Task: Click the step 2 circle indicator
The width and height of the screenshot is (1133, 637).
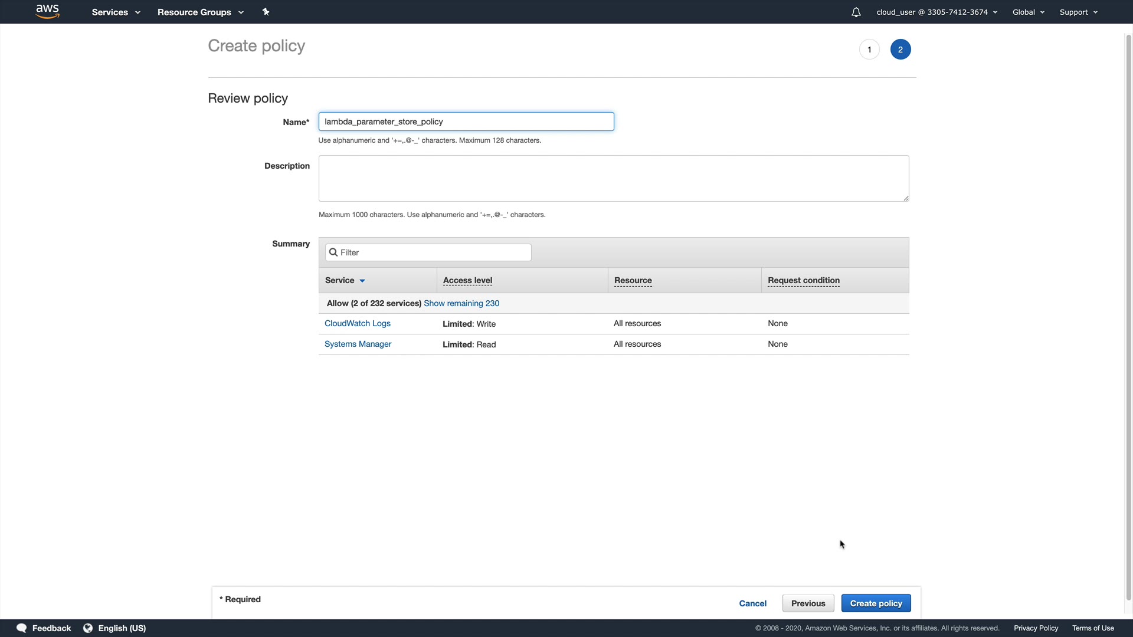Action: click(900, 50)
